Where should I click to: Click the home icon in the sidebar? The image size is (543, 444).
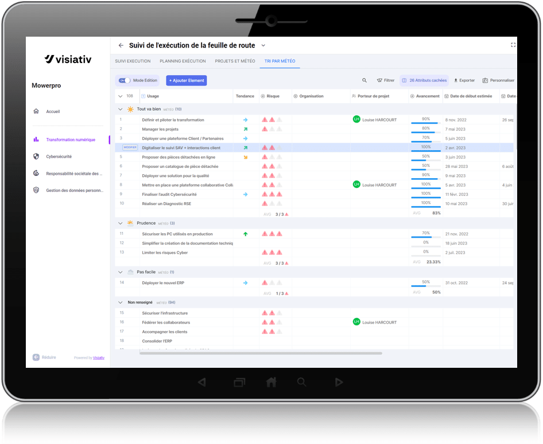(36, 111)
